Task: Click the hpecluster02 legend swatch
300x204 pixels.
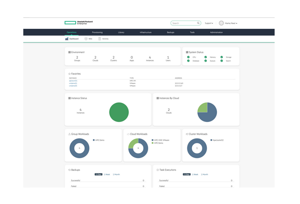Action: point(211,140)
